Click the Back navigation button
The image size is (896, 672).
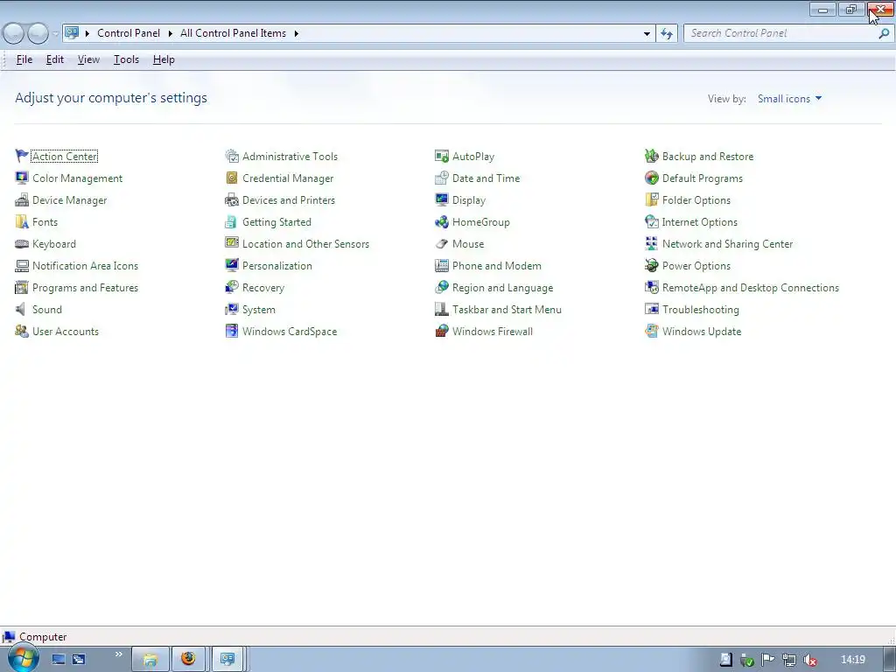[14, 34]
